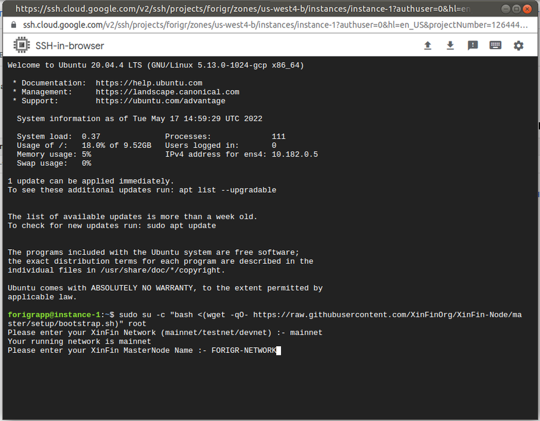Click the upload file icon

pos(428,46)
